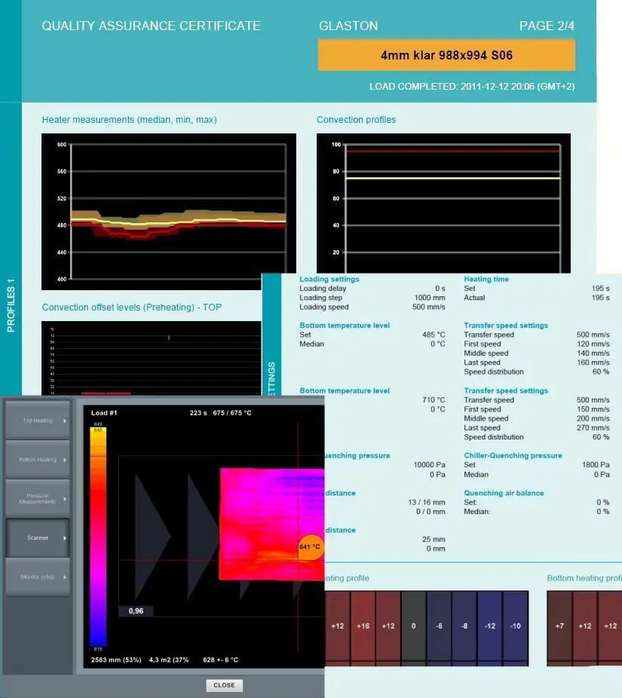622x698 pixels.
Task: Click the 'Chiller-Quenching pressure' heading
Action: tap(513, 455)
